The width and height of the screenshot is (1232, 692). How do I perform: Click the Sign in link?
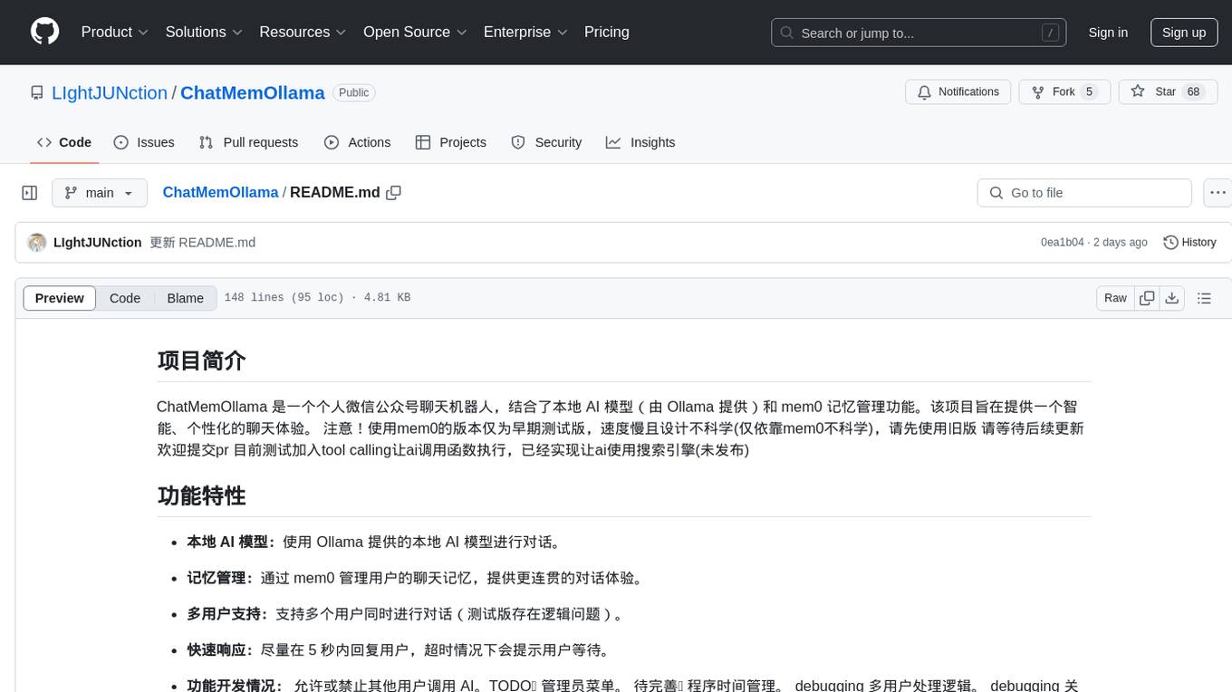(1108, 33)
